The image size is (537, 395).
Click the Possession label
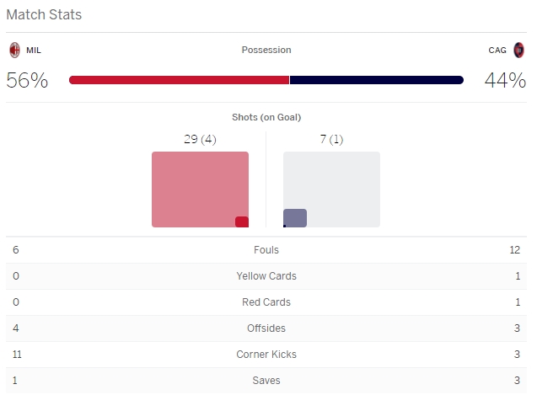pos(266,50)
